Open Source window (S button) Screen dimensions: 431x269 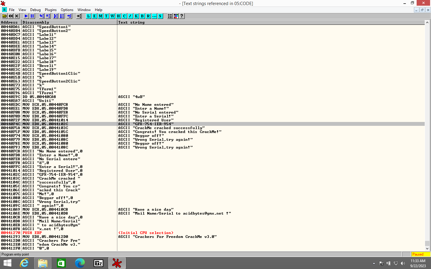tap(160, 16)
